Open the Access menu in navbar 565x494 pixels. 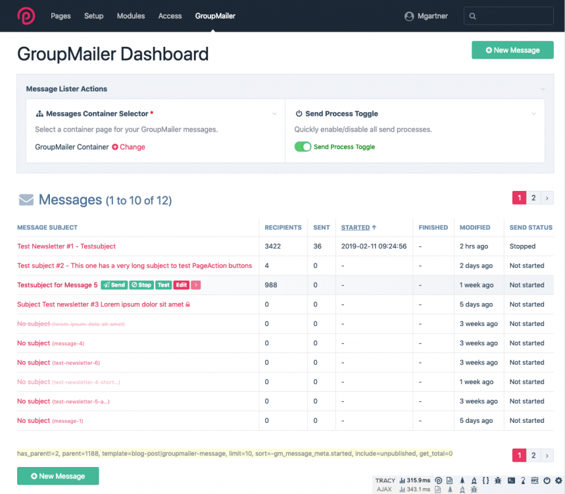[x=170, y=16]
